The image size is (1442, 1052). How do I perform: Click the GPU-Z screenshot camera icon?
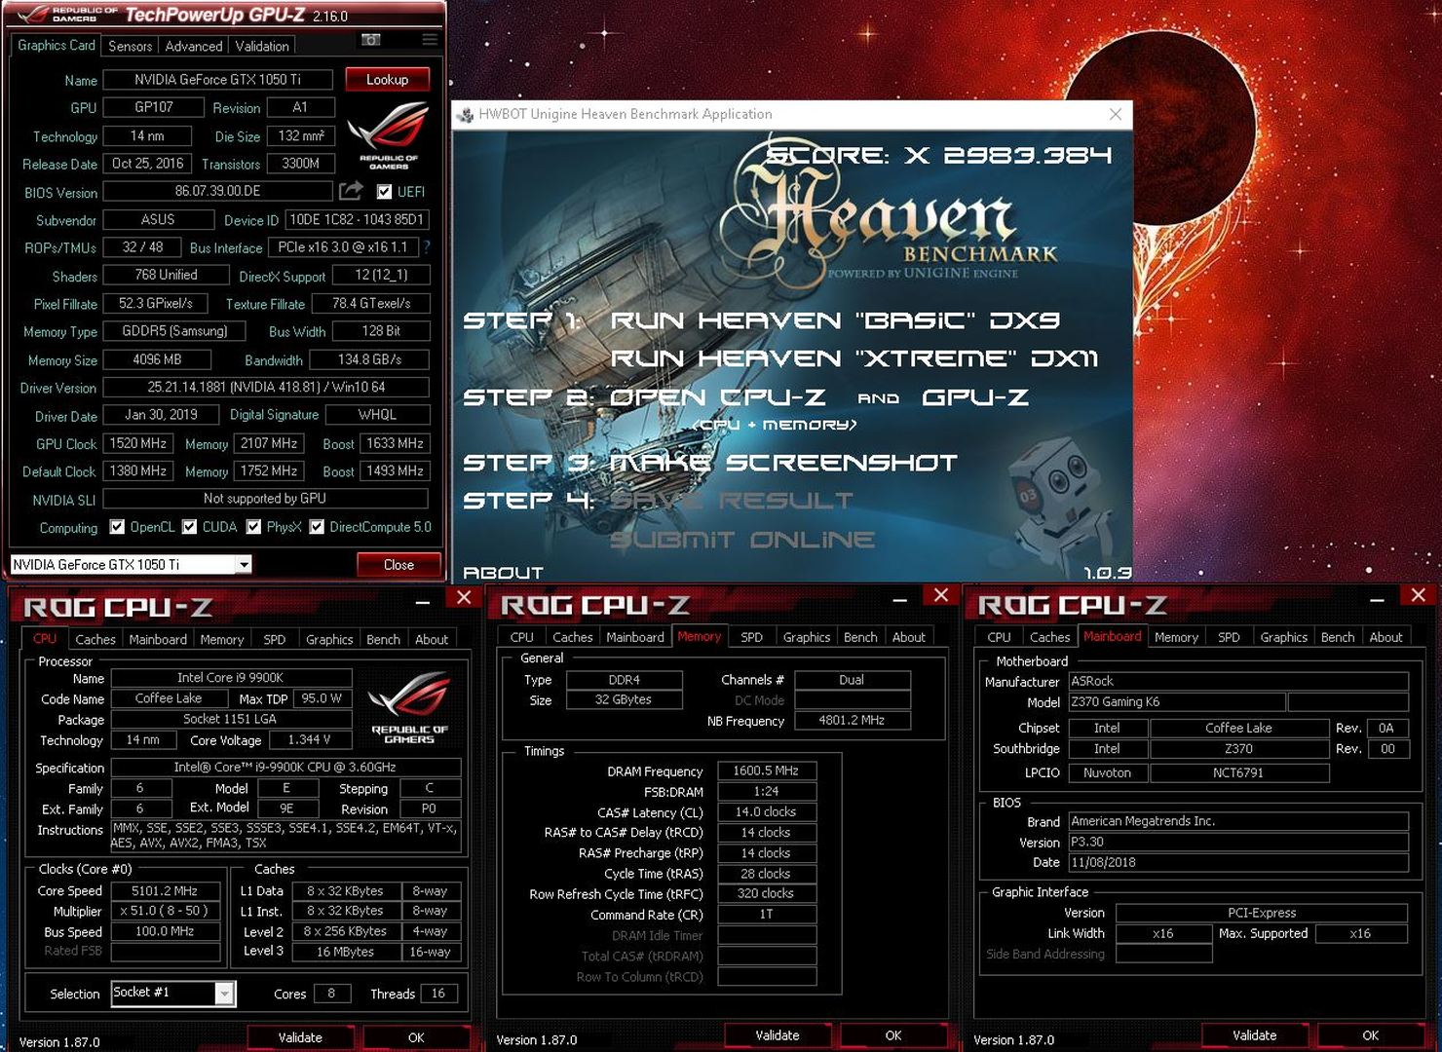click(x=371, y=40)
